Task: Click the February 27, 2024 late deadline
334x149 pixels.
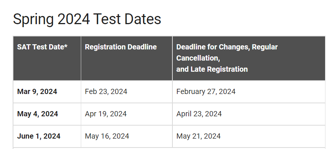Action: 206,91
